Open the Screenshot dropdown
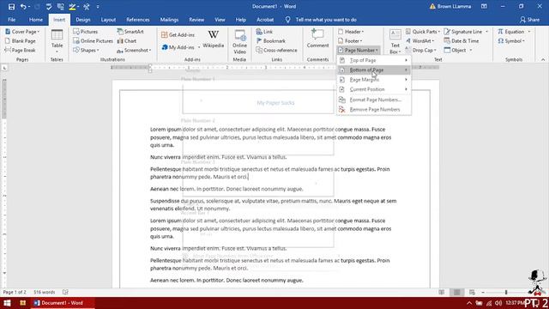The height and width of the screenshot is (309, 549). click(134, 50)
